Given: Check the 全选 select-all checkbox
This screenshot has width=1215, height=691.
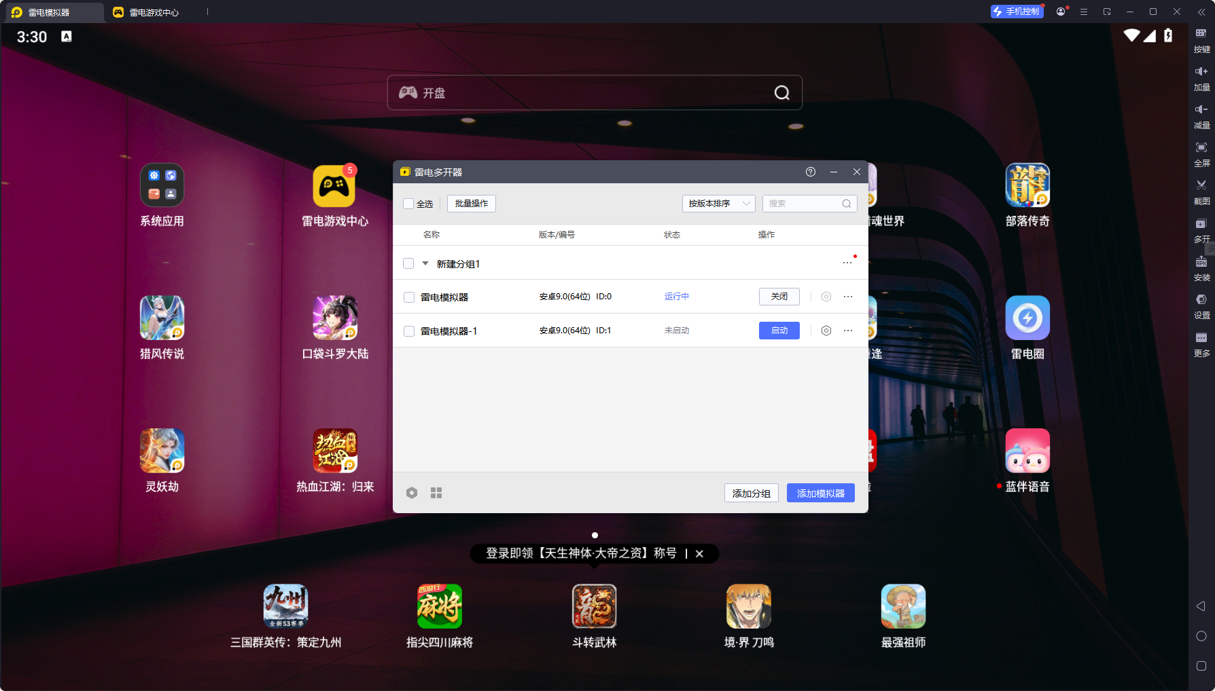Looking at the screenshot, I should coord(408,204).
